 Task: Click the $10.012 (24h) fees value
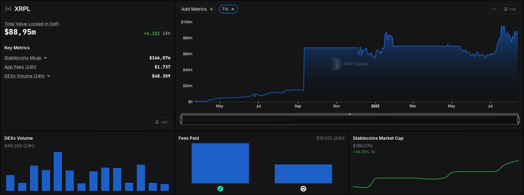coord(330,138)
